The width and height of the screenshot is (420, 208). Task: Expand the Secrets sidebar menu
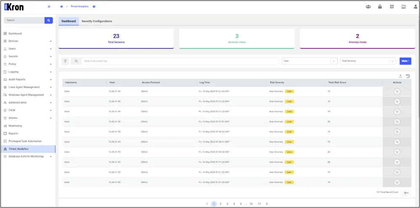(28, 56)
